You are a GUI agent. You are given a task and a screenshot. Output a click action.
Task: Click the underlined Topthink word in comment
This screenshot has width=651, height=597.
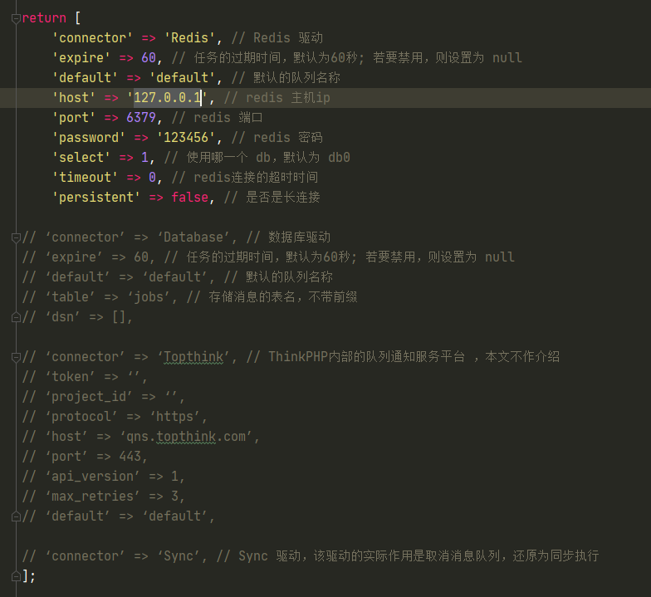[x=193, y=357]
